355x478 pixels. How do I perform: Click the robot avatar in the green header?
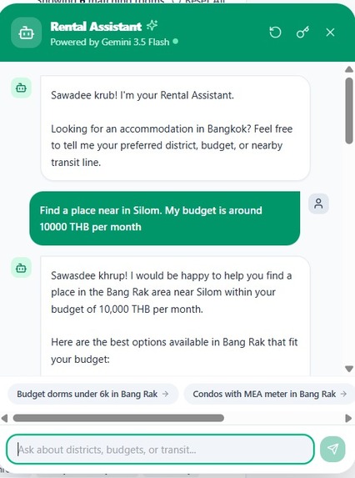click(26, 33)
